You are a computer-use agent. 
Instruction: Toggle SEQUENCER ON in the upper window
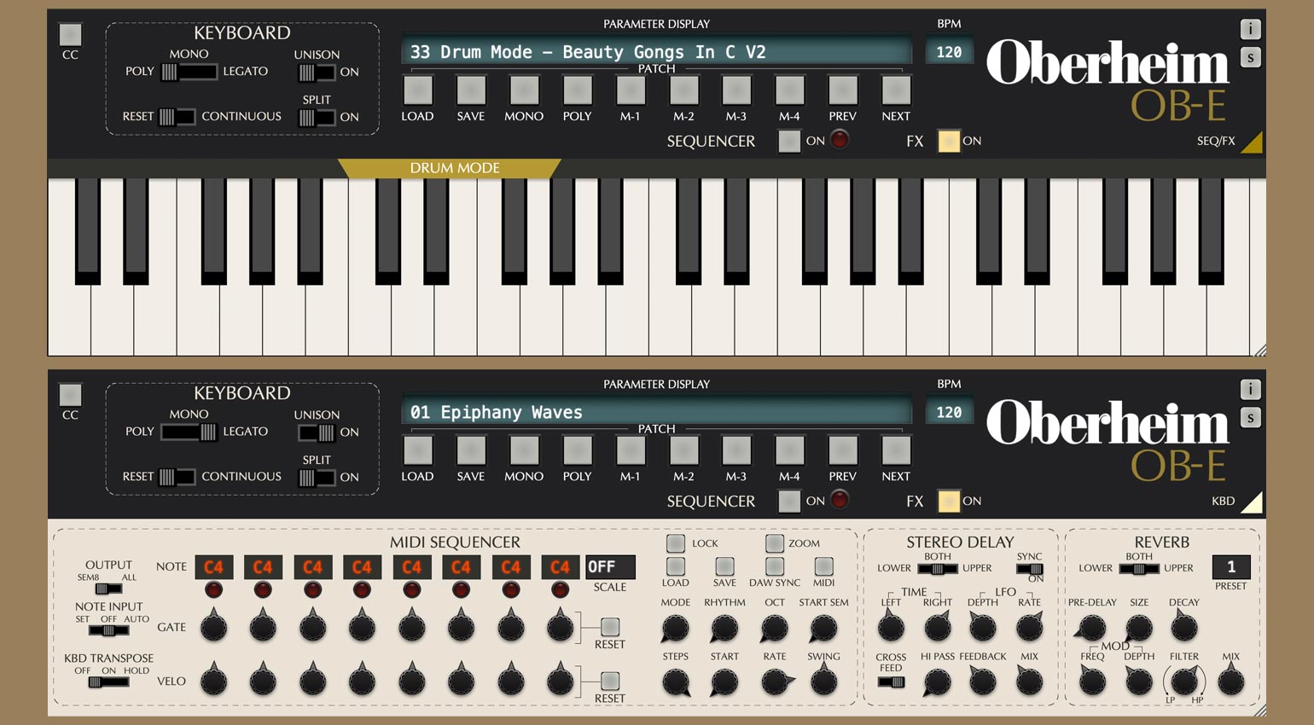coord(789,141)
